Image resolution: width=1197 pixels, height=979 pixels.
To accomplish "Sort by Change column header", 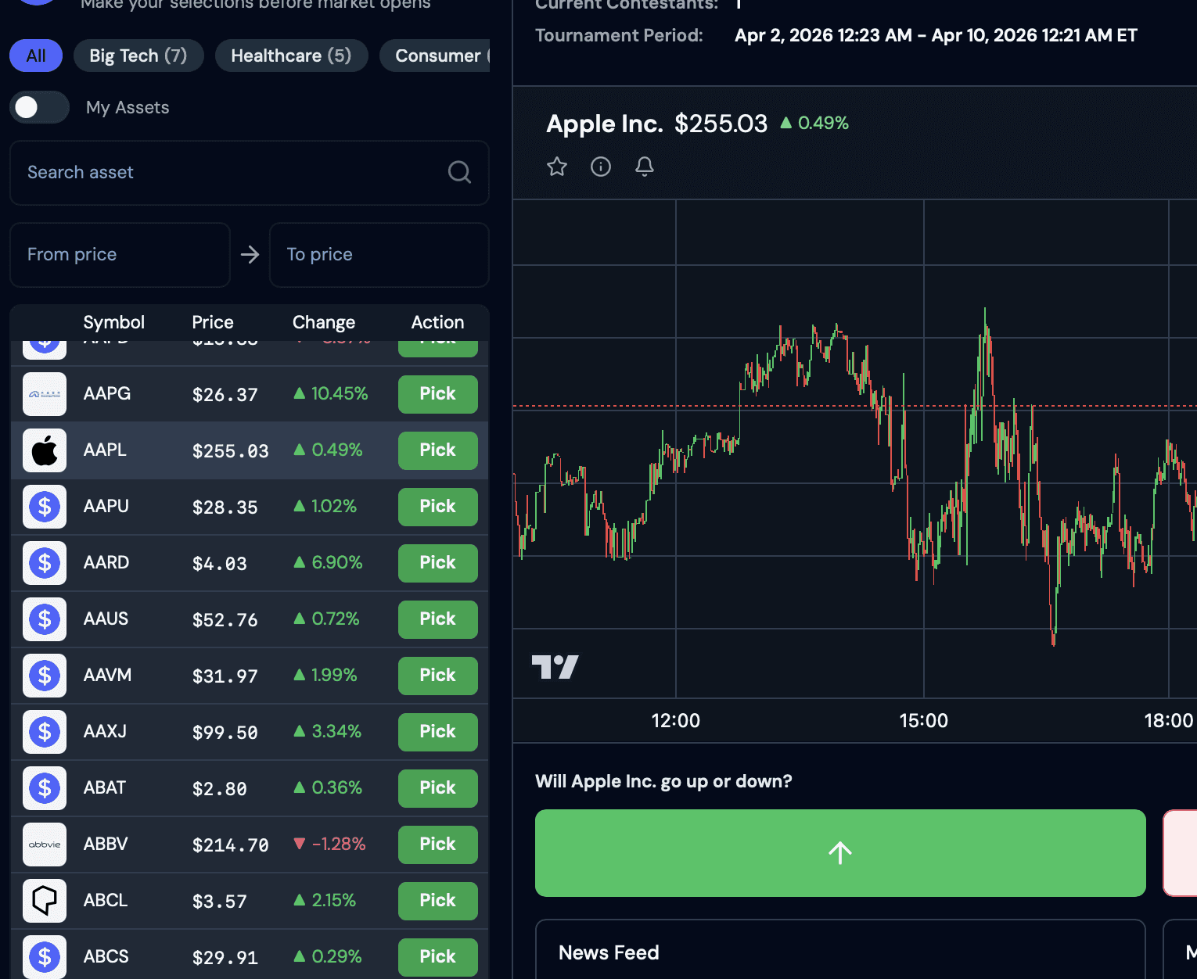I will (324, 322).
